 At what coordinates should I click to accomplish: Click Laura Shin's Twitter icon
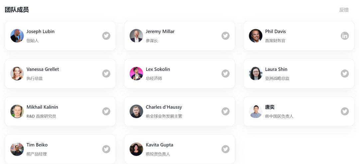click(x=345, y=74)
